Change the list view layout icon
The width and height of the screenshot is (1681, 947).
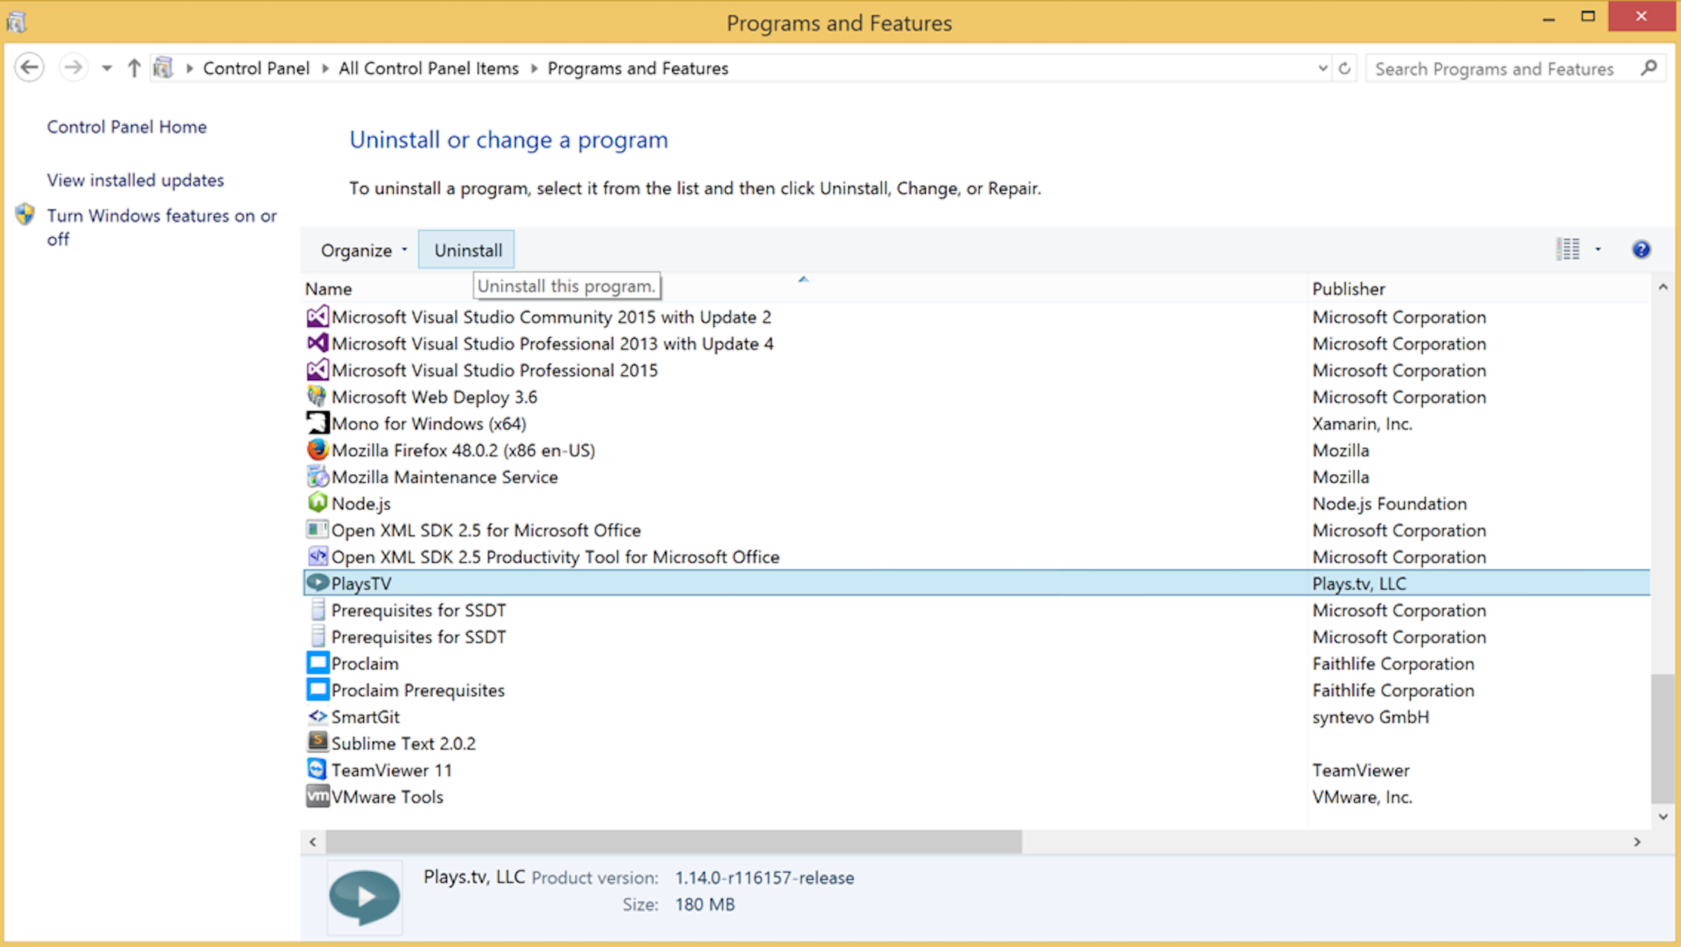1568,250
